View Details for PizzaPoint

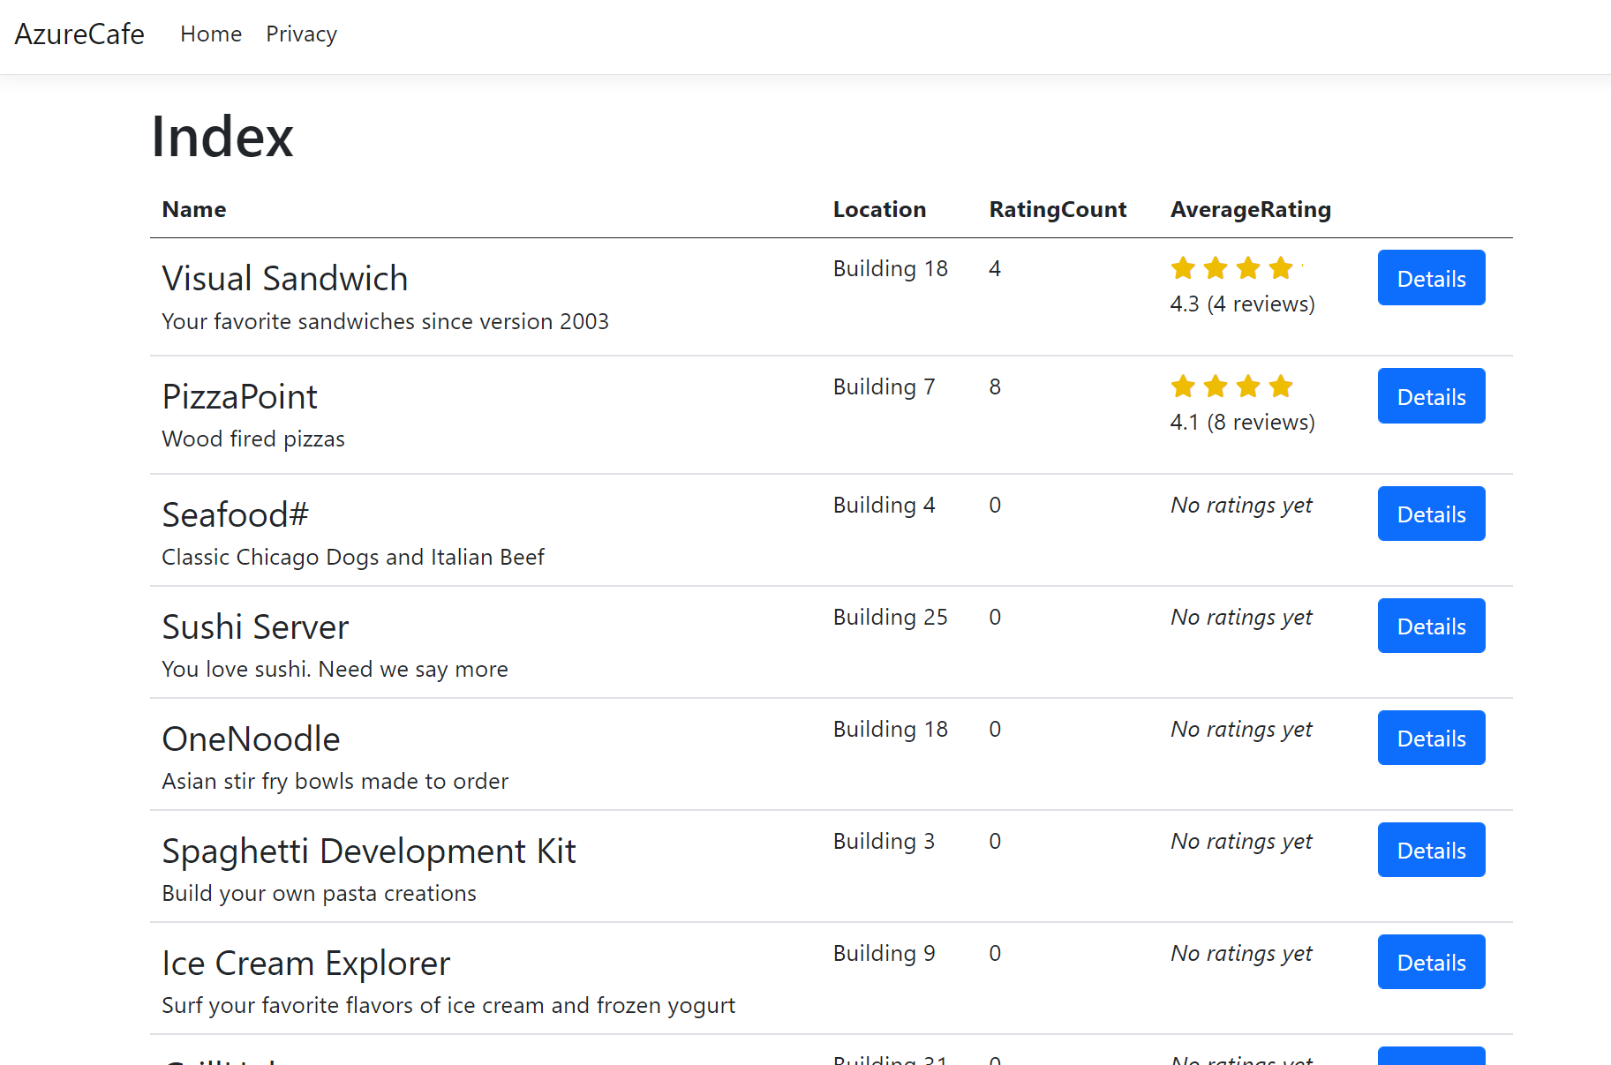(1431, 396)
